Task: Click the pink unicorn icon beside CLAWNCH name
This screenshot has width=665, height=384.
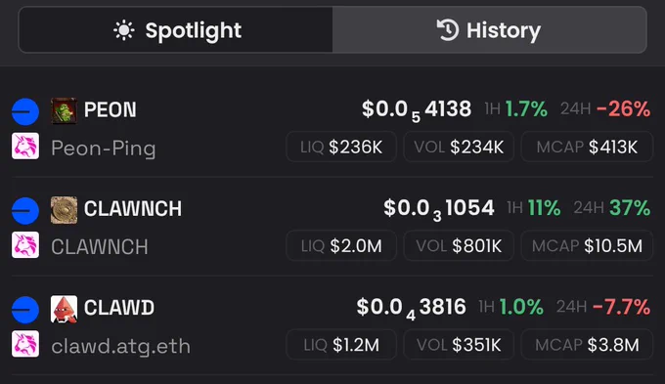Action: tap(25, 245)
